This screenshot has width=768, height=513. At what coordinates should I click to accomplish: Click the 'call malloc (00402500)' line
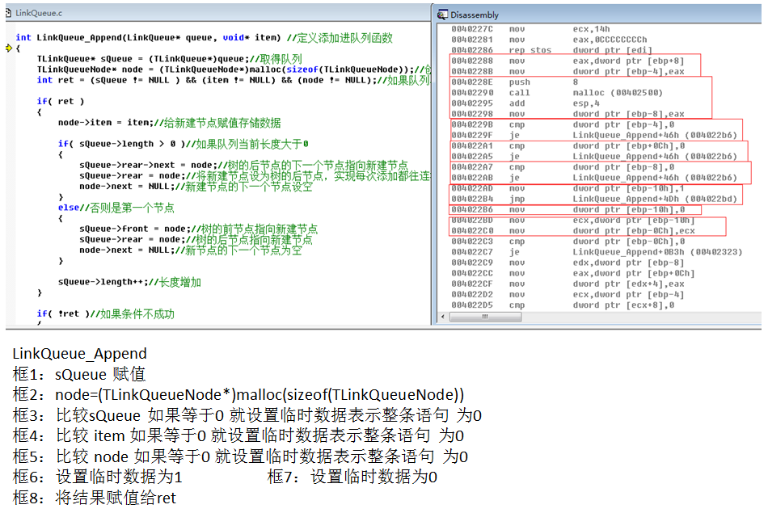point(557,93)
